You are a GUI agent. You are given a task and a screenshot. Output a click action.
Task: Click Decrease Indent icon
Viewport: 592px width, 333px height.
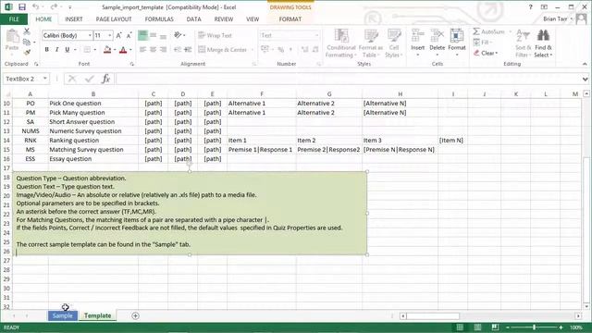tap(178, 49)
